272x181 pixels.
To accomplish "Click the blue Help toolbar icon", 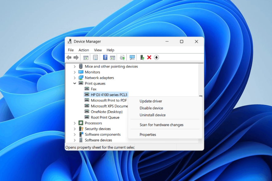I will 105,57.
